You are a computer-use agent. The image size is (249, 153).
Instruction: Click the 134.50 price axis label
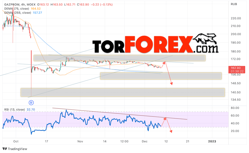pos(236,100)
